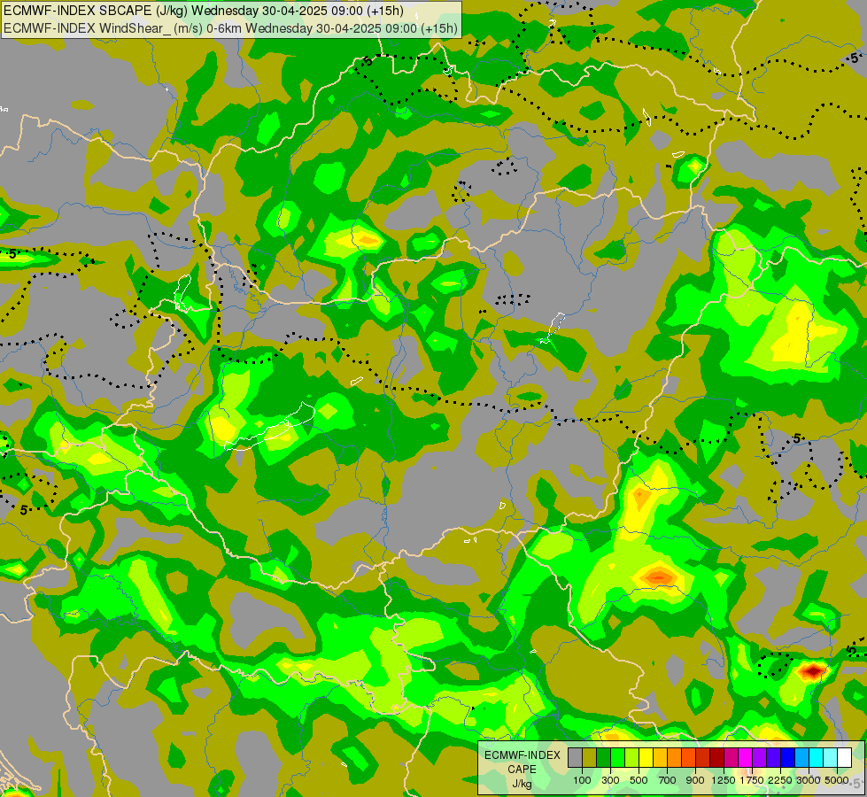Click the legend value 300
Screen dimensions: 867x797
[610, 780]
